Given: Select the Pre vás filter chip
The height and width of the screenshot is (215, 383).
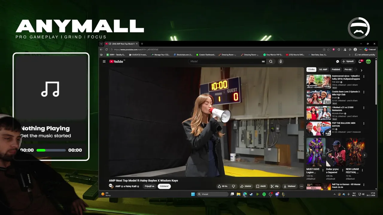Looking at the screenshot, I should click(348, 70).
